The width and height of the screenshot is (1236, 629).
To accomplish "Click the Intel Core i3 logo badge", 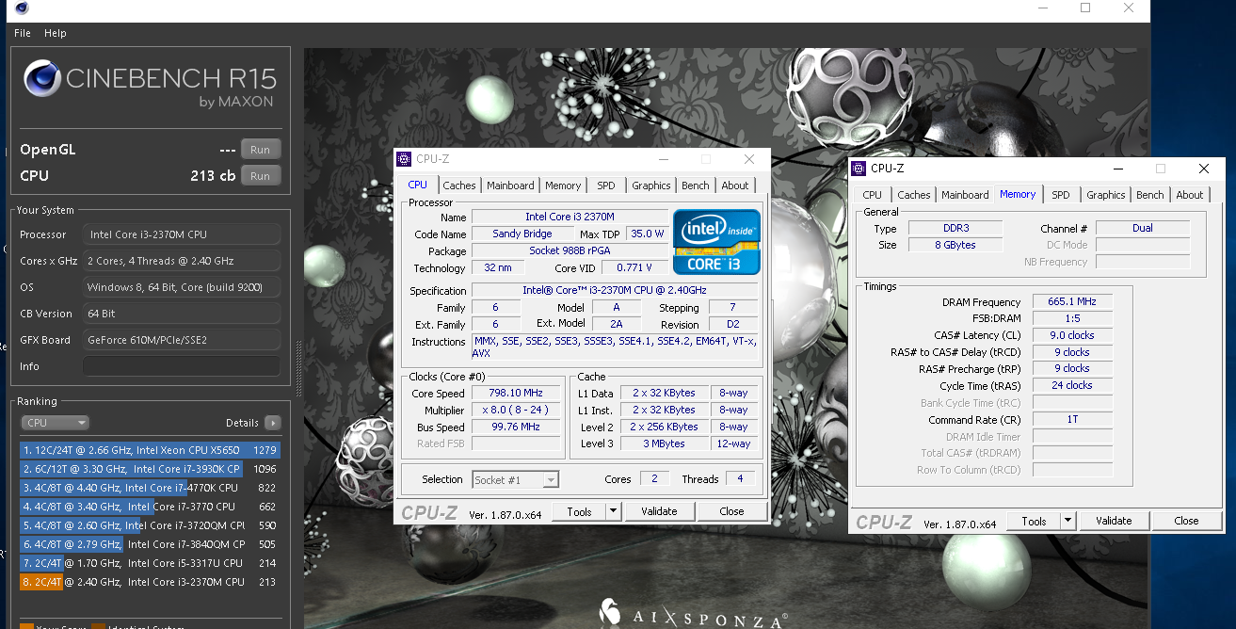I will click(x=716, y=241).
